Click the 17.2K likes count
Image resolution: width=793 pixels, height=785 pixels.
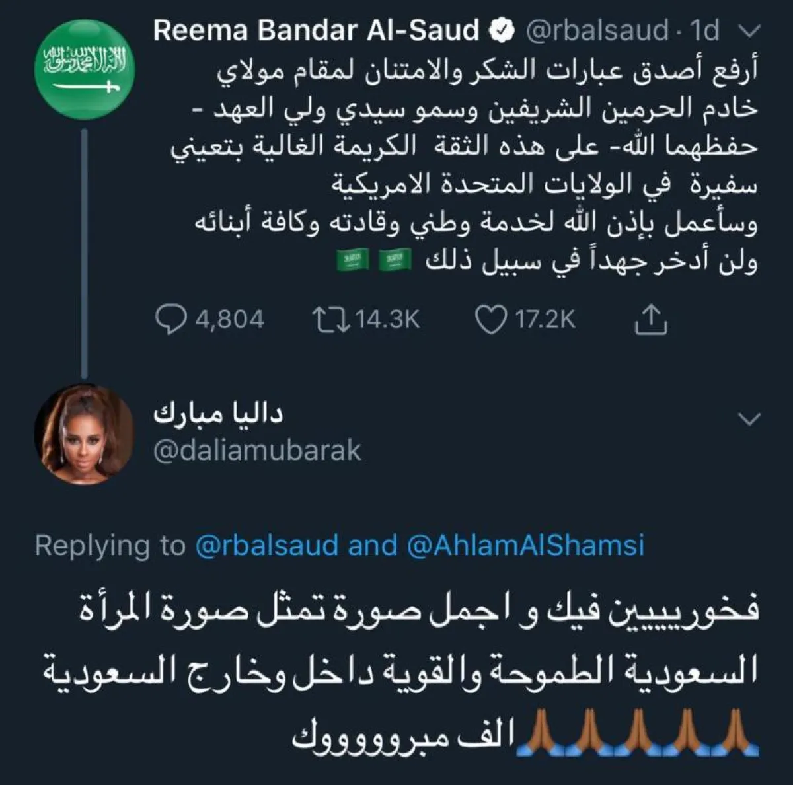click(x=545, y=319)
